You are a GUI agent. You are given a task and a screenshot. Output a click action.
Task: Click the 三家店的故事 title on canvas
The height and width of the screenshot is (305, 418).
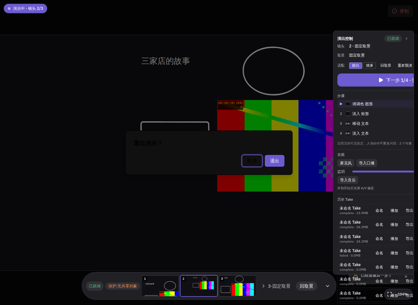pyautogui.click(x=166, y=61)
